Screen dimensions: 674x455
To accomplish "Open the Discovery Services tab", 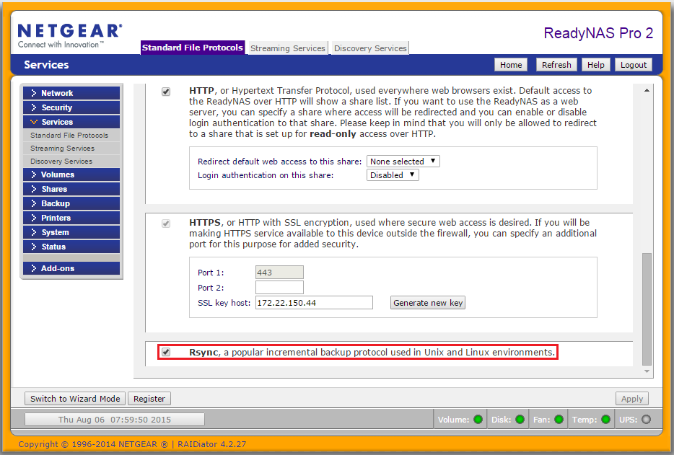I will point(369,48).
